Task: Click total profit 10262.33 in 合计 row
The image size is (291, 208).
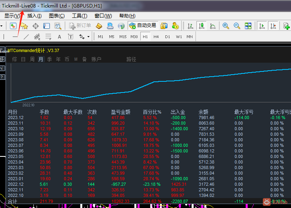Action: 120,201
